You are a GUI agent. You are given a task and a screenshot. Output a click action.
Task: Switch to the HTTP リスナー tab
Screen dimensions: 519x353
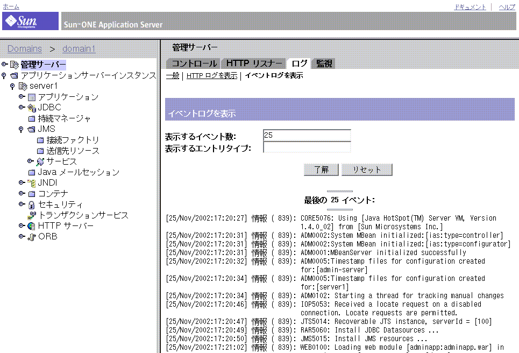click(x=254, y=63)
